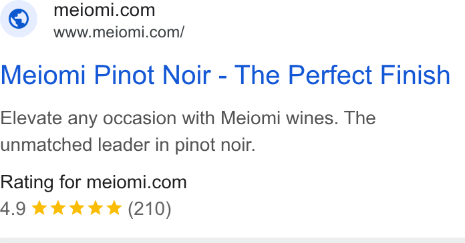
Task: Click the 4.9 rating score
Action: click(13, 208)
